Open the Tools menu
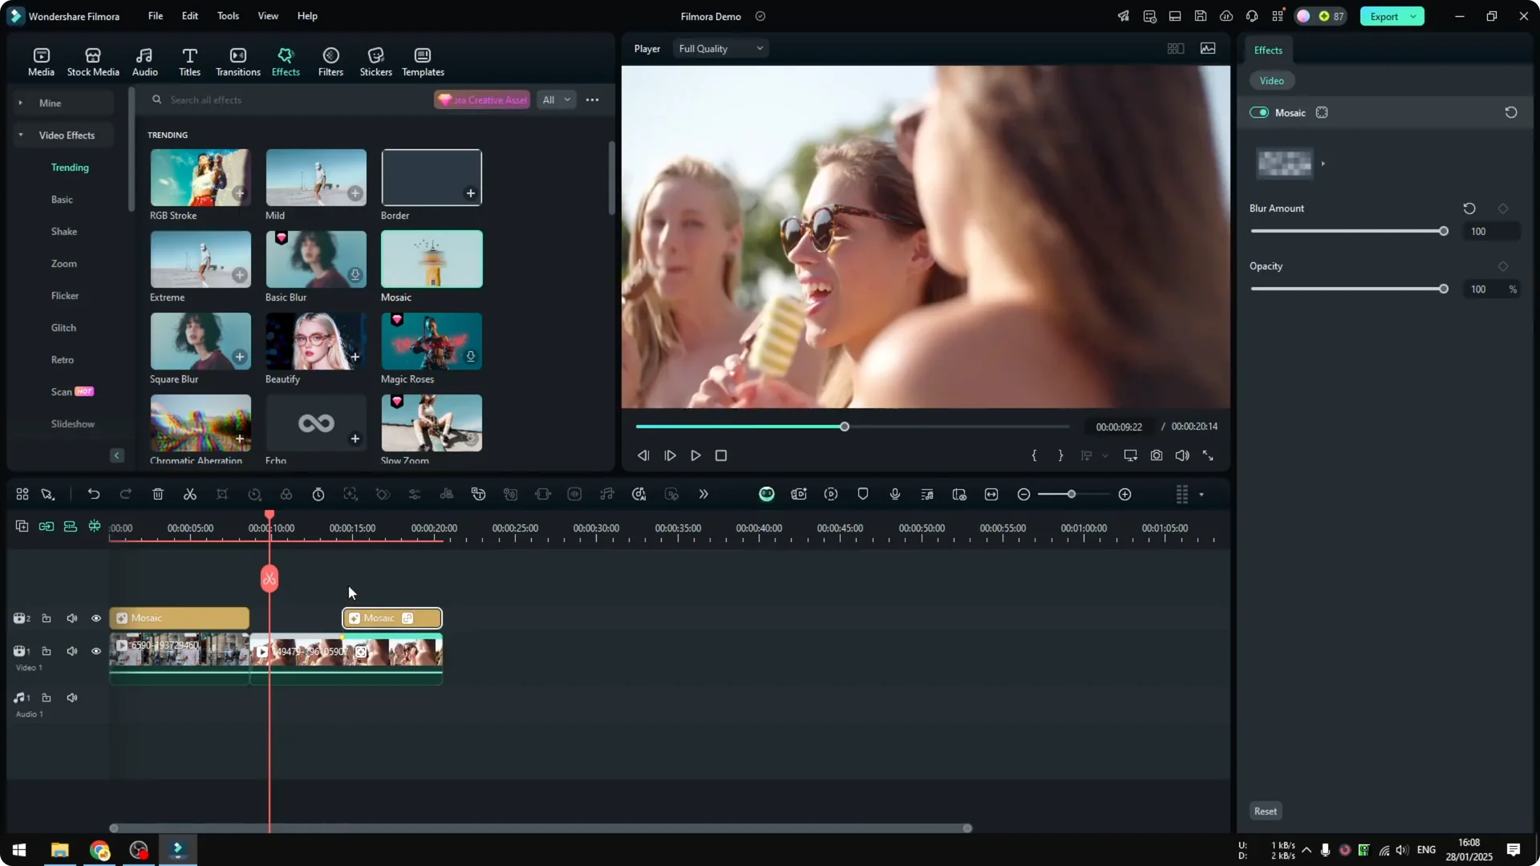 [227, 16]
